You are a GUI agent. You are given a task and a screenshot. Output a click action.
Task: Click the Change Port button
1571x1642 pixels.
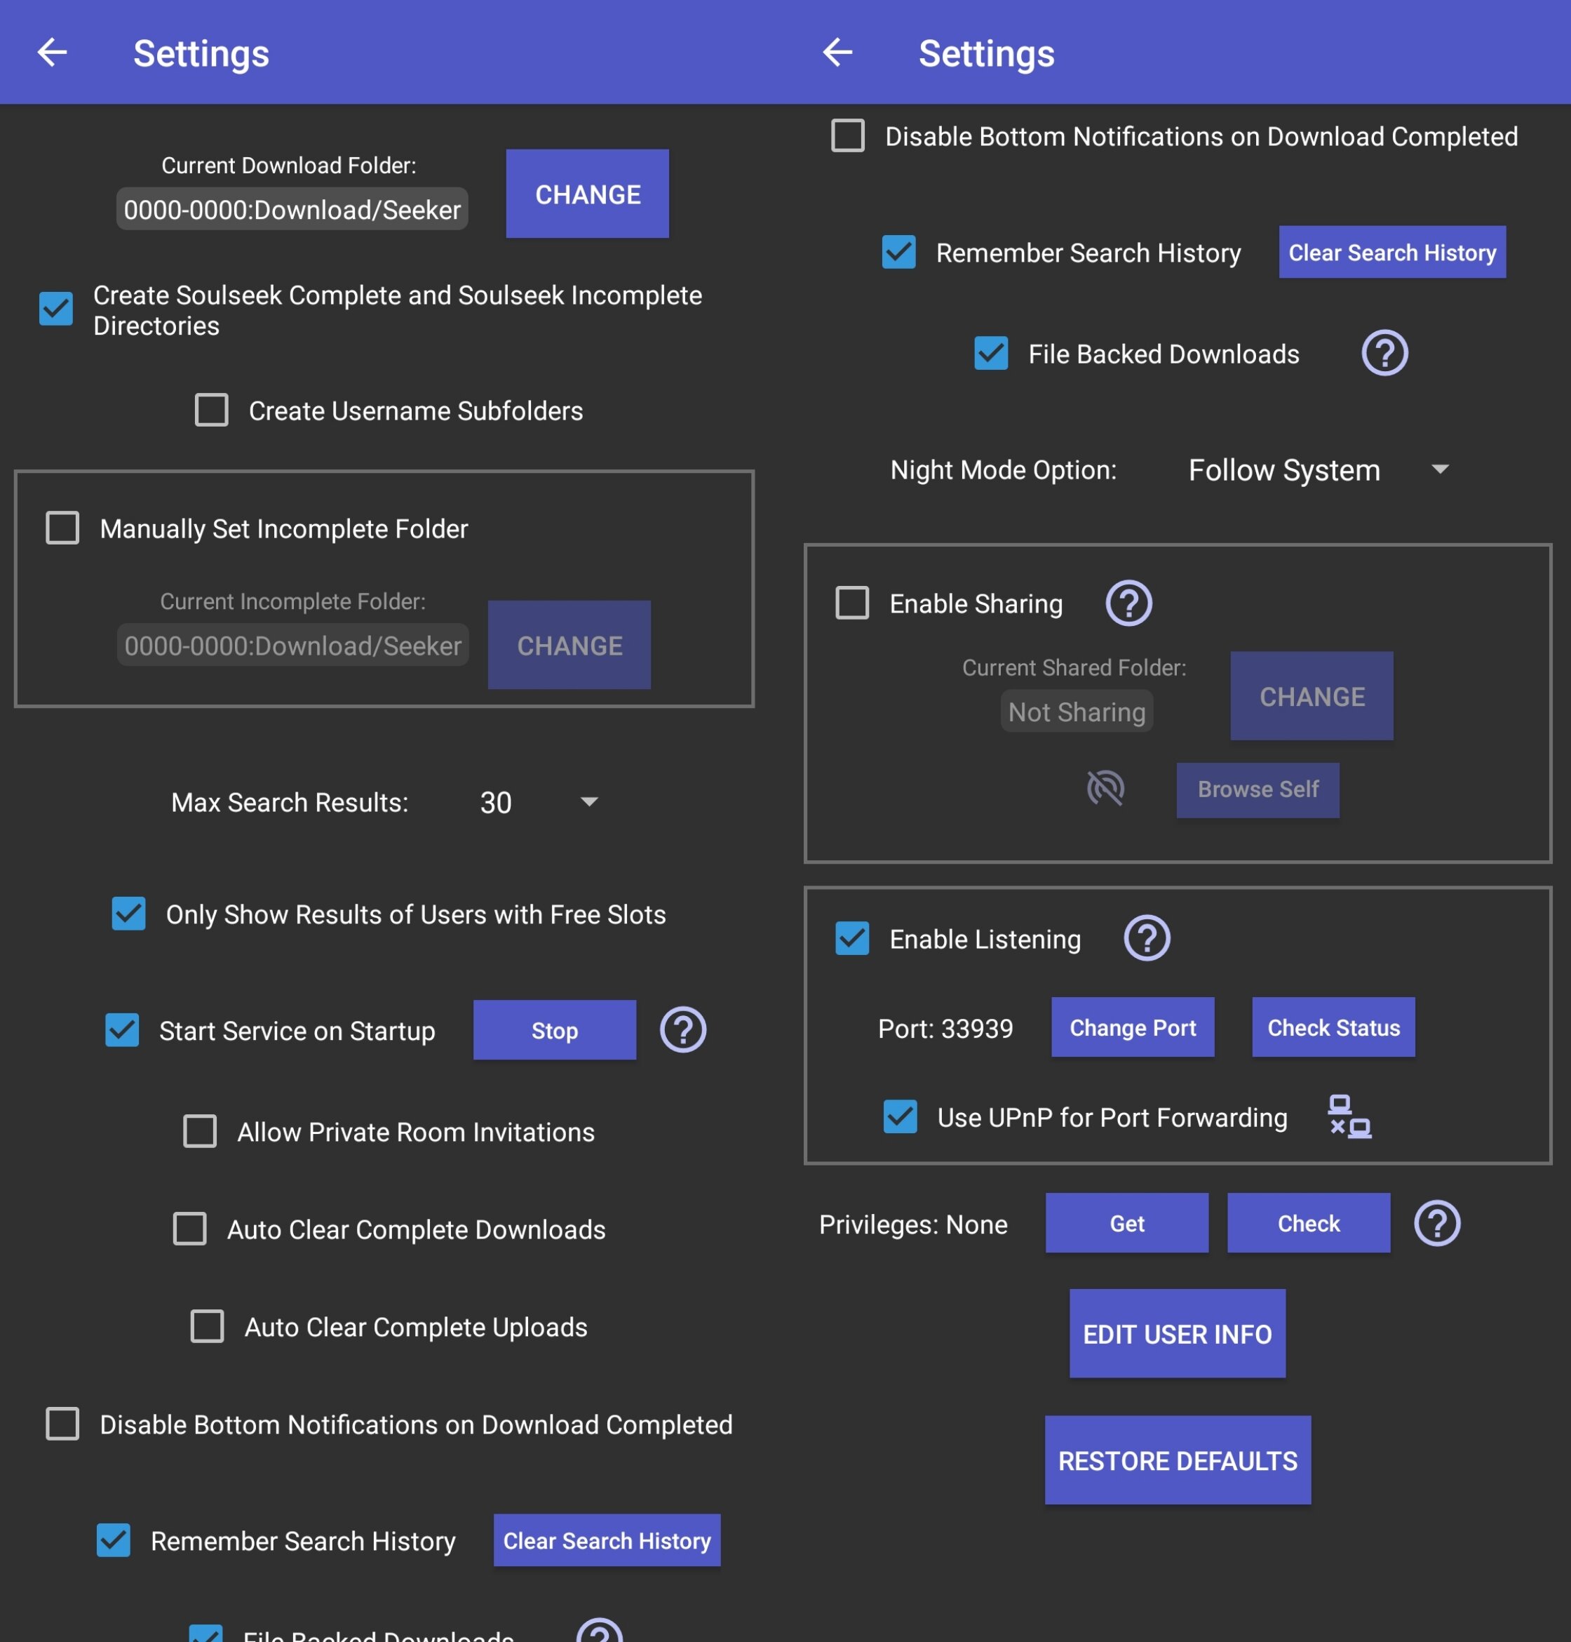[1133, 1027]
